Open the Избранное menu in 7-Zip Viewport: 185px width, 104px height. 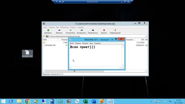click(x=64, y=27)
